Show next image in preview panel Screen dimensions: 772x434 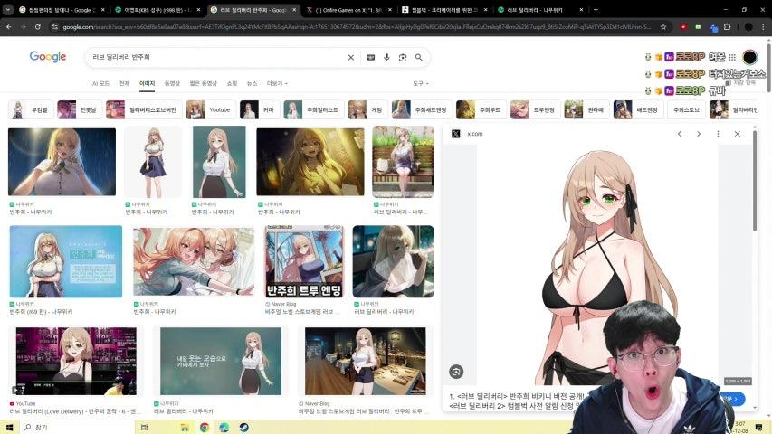[699, 134]
